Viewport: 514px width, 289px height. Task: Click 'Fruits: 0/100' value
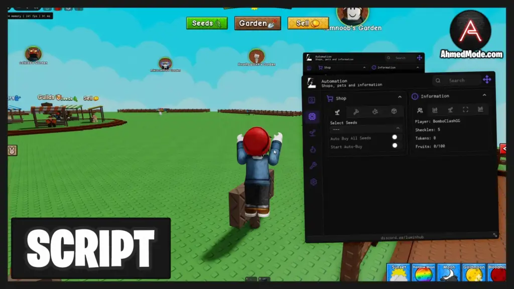pos(430,147)
